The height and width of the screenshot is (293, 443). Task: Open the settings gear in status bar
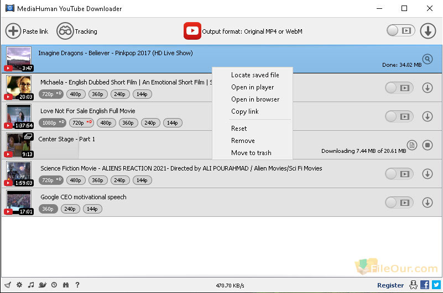tap(19, 285)
